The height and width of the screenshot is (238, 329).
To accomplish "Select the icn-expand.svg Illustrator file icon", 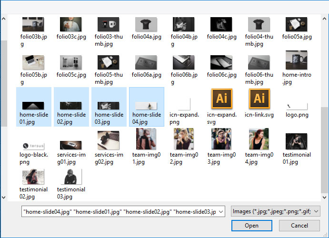I will click(x=222, y=99).
